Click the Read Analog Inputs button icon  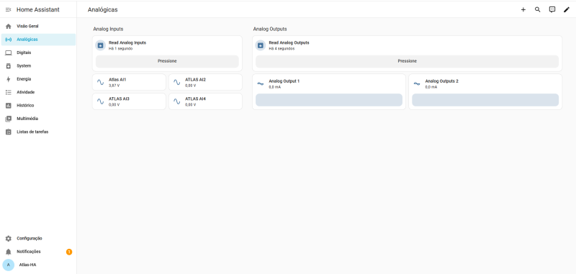[x=100, y=45]
